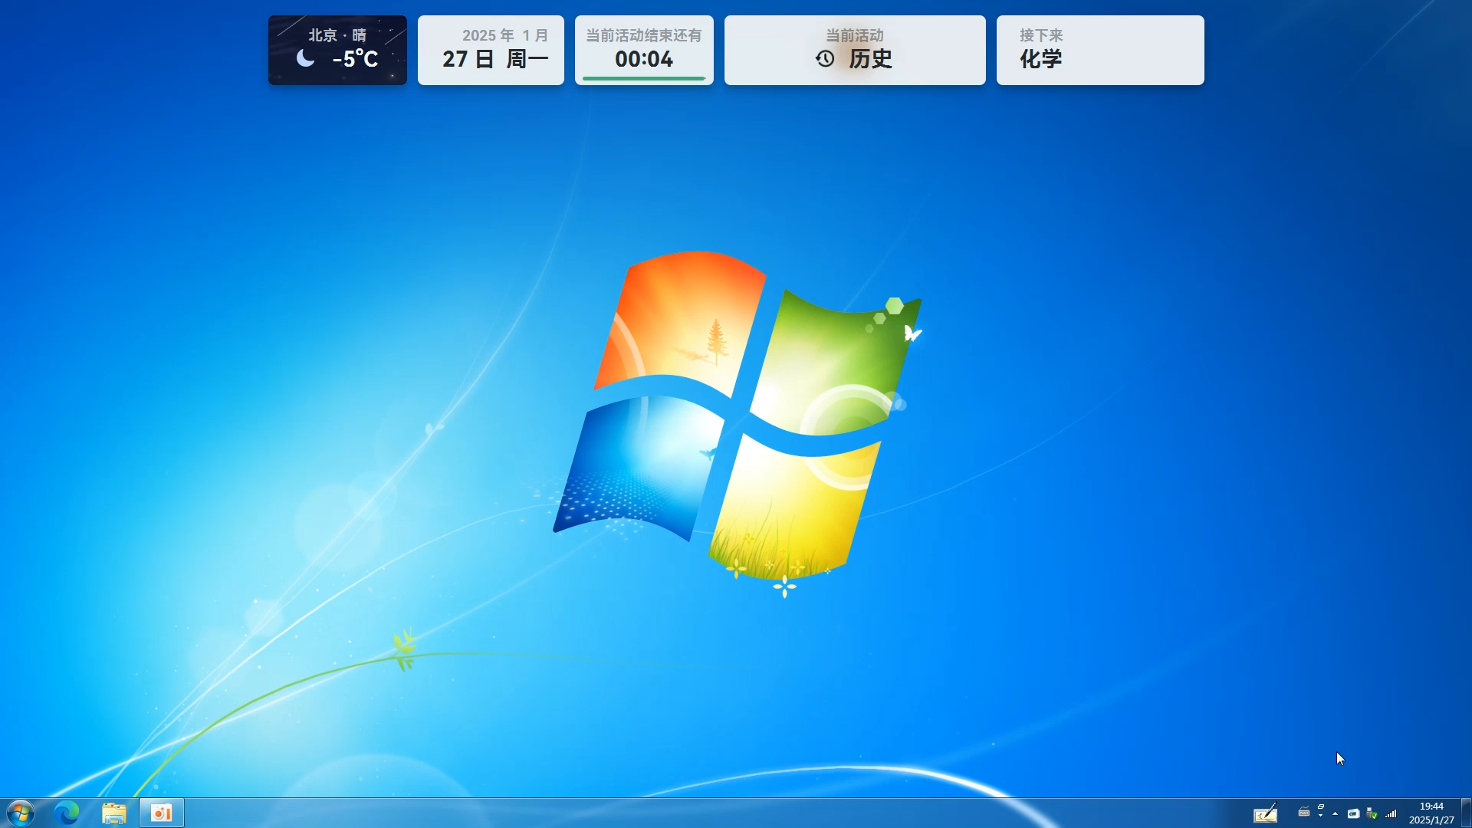Click the green progress bar under the 00:04 countdown
This screenshot has height=828, width=1472.
tap(643, 79)
